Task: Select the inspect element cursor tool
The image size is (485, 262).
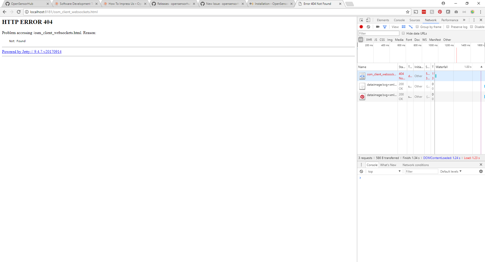Action: click(x=361, y=20)
